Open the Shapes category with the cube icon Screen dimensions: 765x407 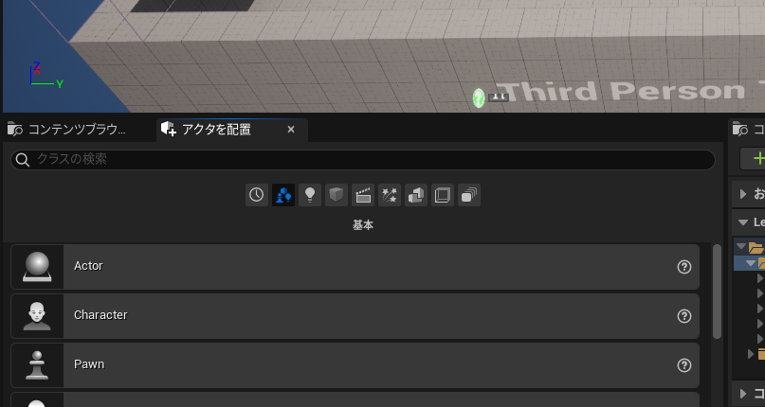coord(337,195)
